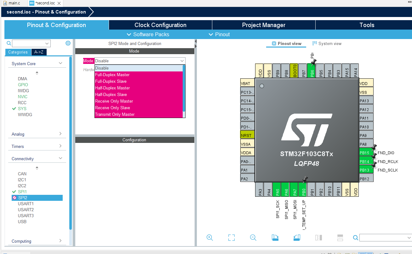Rotate the chip view counter-clockwise
Image resolution: width=412 pixels, height=254 pixels.
pyautogui.click(x=297, y=238)
